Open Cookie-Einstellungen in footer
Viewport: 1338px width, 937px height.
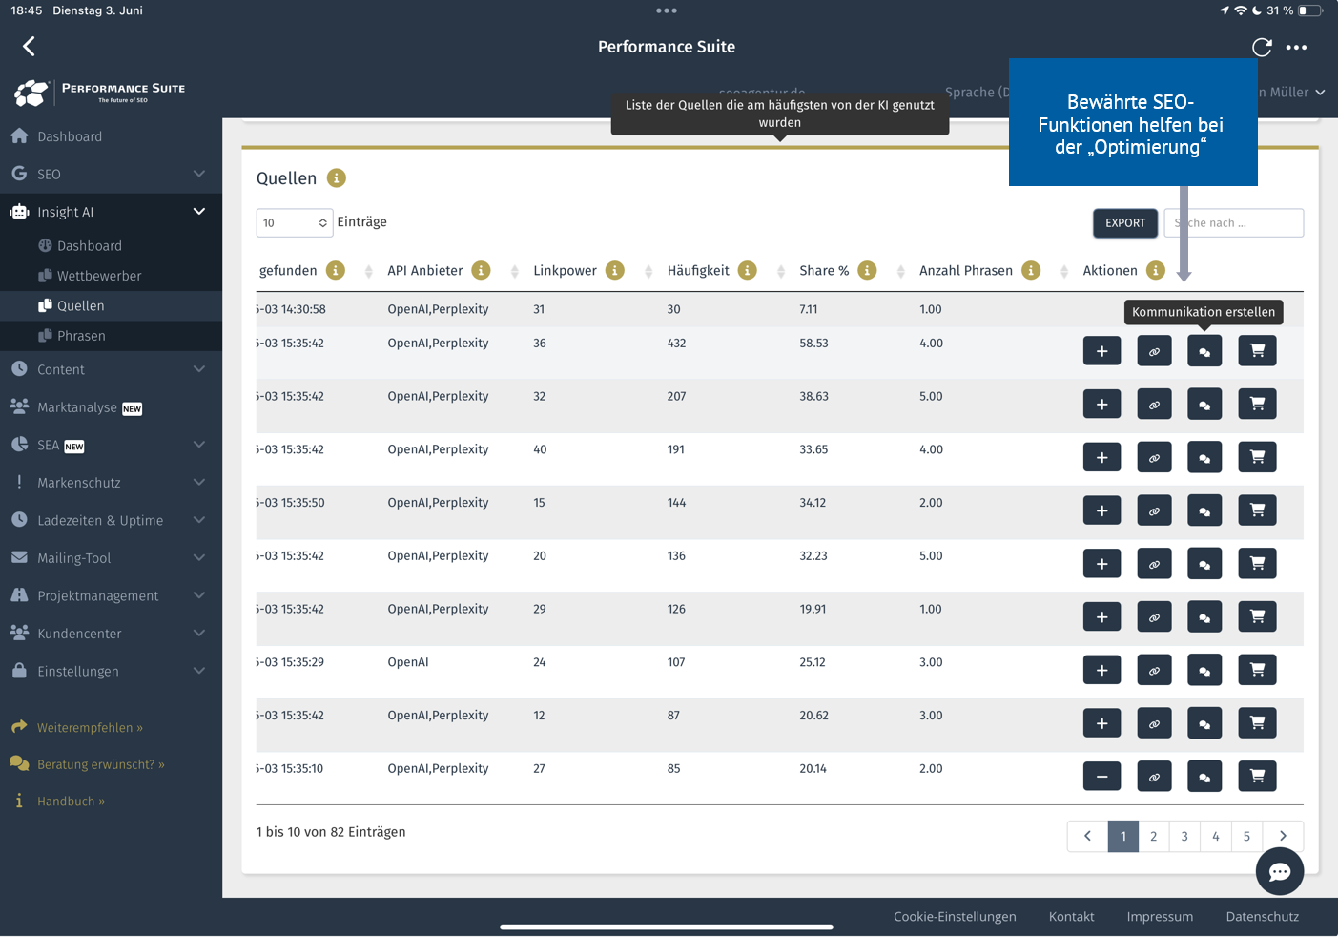(x=955, y=917)
